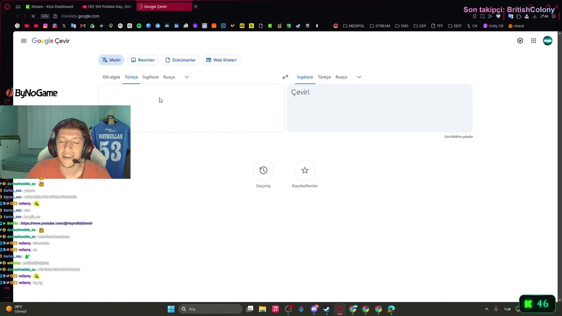Open the STREAM bookmarks folder
This screenshot has height=316, width=562.
pyautogui.click(x=380, y=26)
